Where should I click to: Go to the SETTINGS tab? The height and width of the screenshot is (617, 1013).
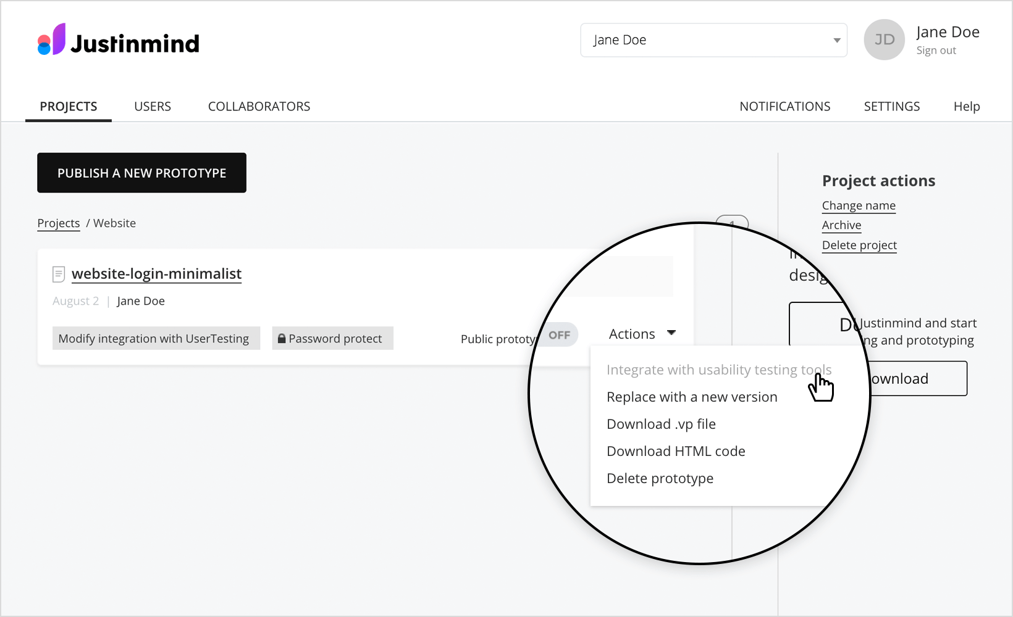click(892, 106)
